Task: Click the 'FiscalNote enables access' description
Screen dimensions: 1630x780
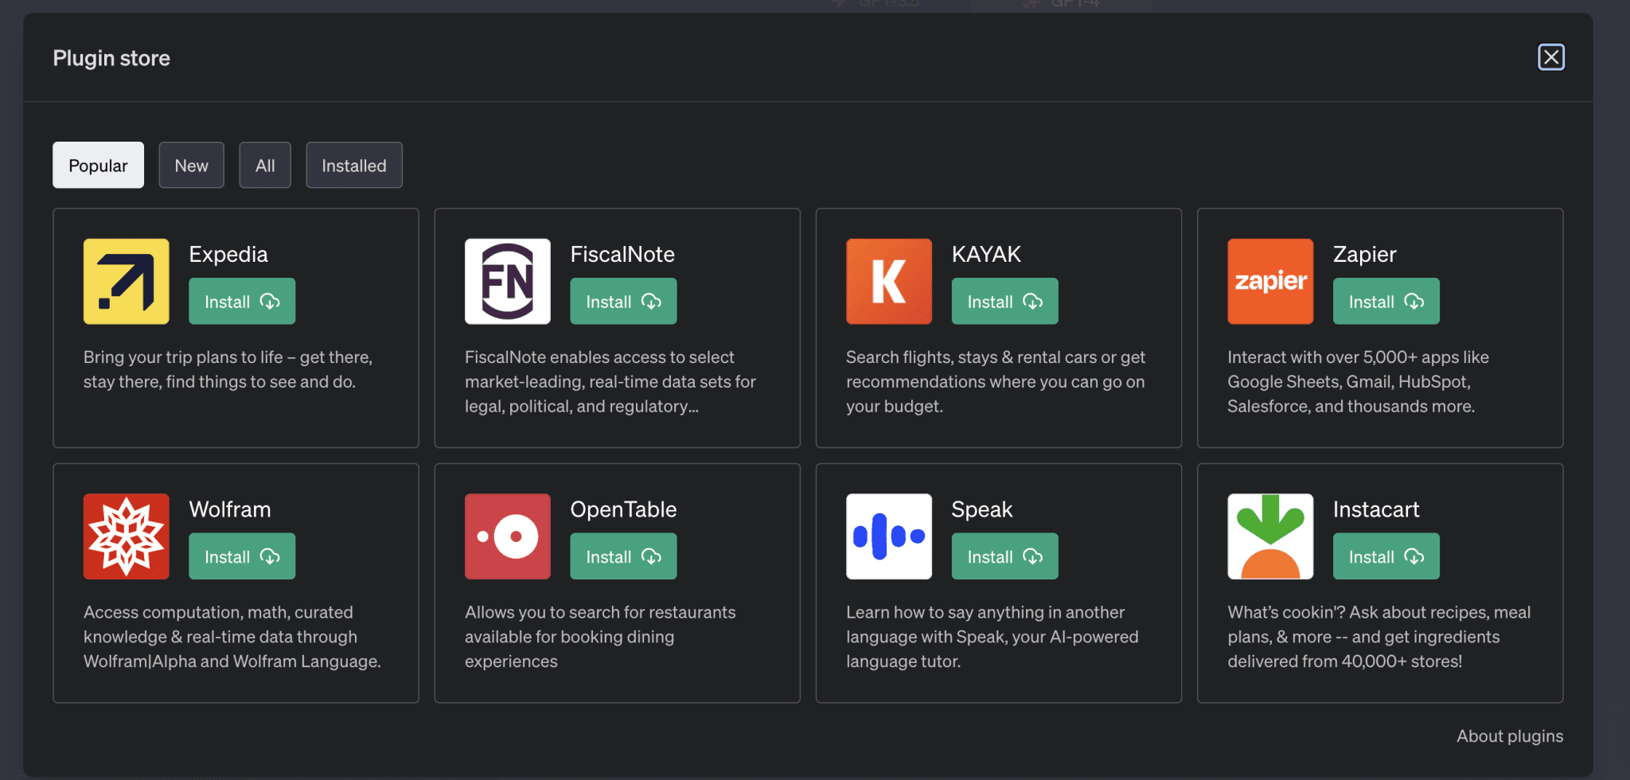Action: 610,381
